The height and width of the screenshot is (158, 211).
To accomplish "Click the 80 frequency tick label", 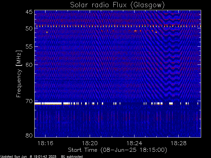I will [29, 135].
